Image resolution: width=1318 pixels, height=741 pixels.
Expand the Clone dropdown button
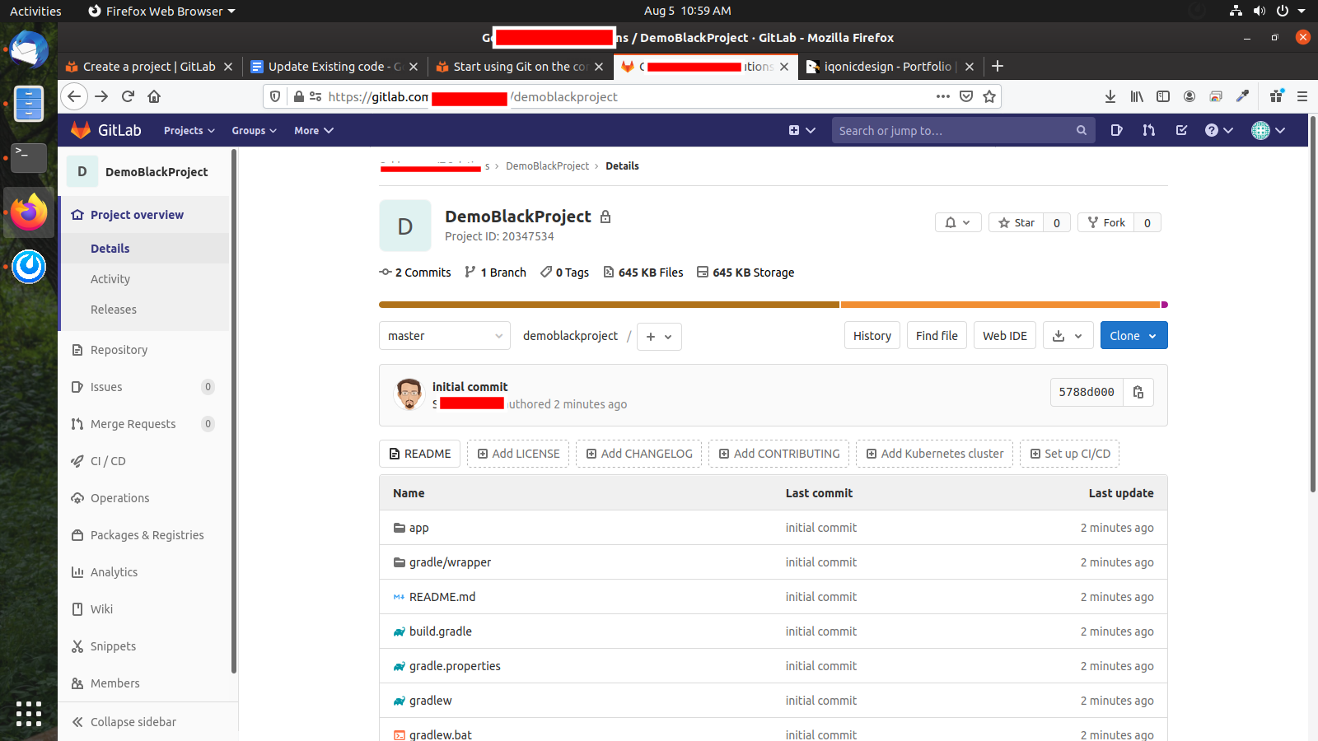click(x=1133, y=336)
